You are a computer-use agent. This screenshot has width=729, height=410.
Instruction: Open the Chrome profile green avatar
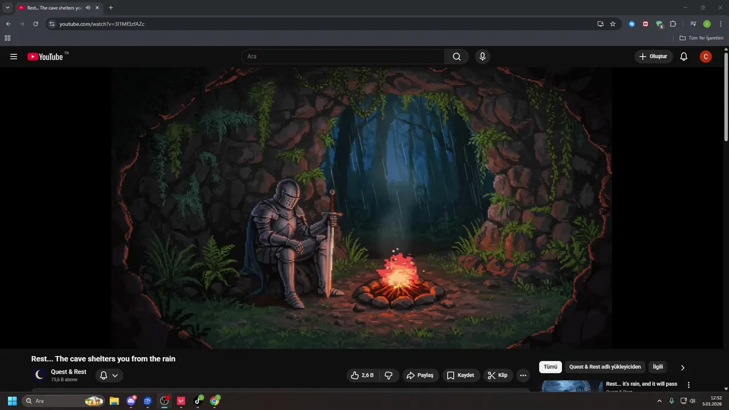(707, 24)
